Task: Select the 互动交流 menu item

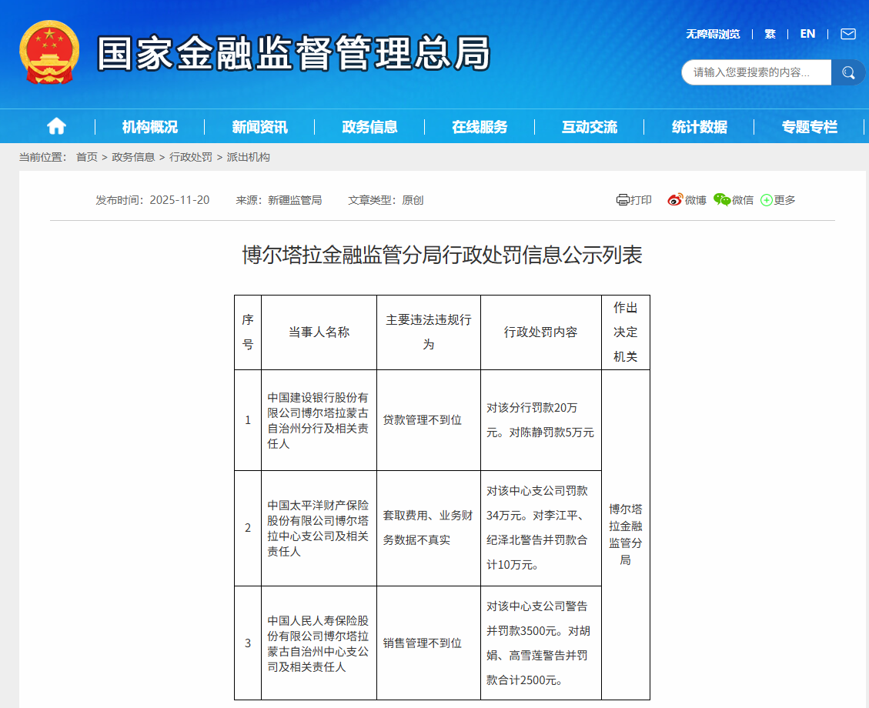Action: coord(590,126)
